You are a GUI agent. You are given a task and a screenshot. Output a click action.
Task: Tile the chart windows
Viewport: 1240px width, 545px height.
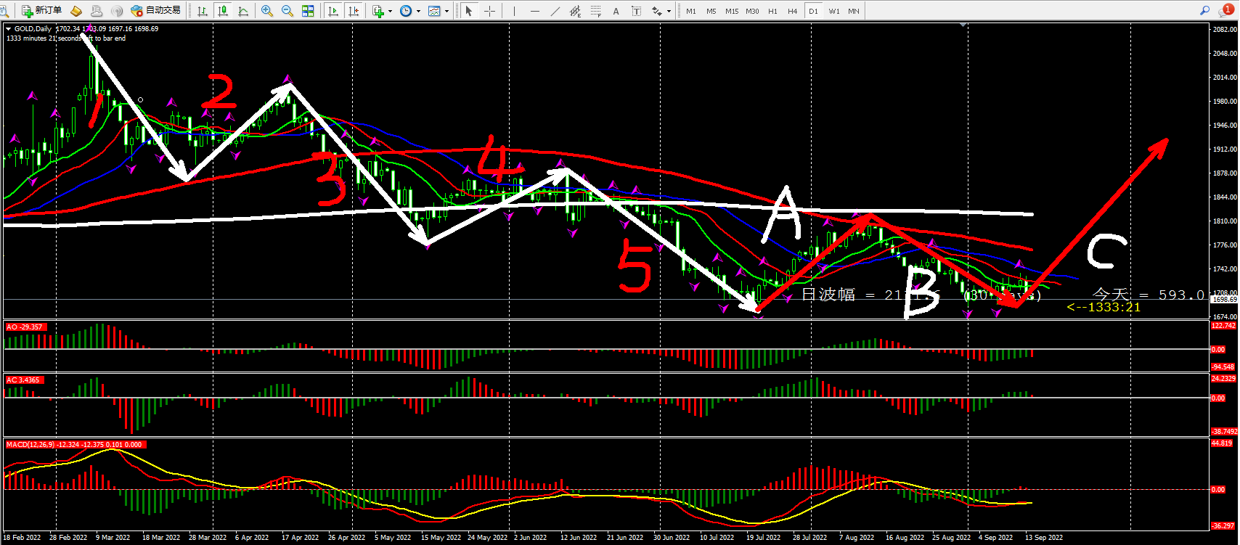(308, 11)
